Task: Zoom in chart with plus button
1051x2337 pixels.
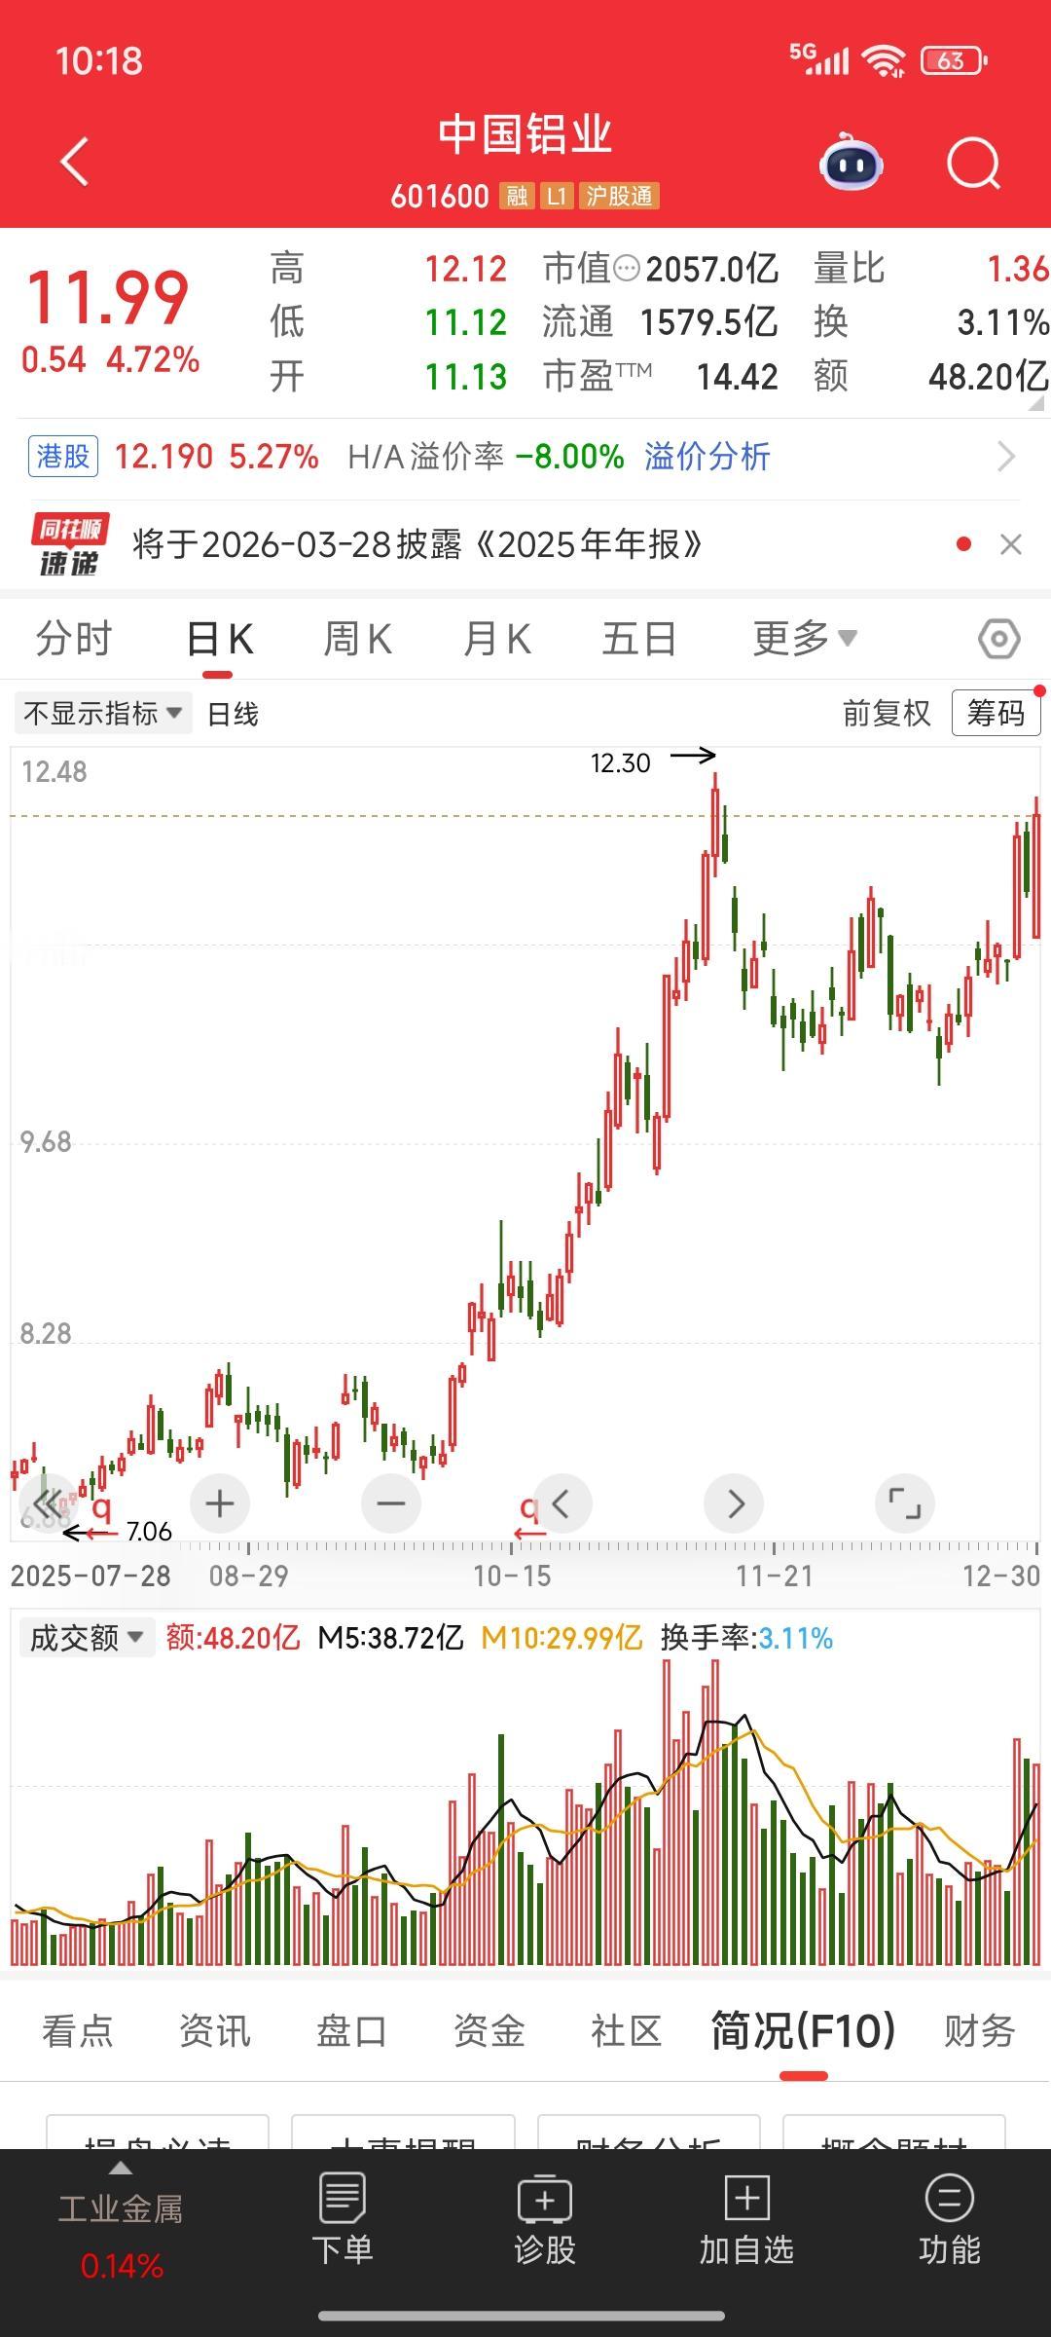Action: click(220, 1503)
